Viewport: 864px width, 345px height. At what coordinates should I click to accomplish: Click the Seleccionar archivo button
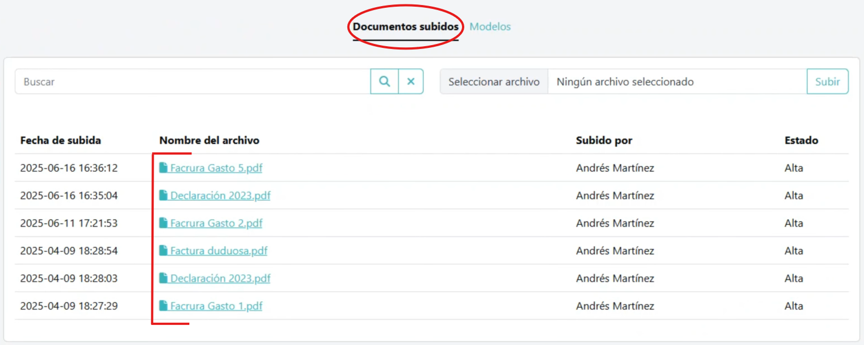[494, 82]
